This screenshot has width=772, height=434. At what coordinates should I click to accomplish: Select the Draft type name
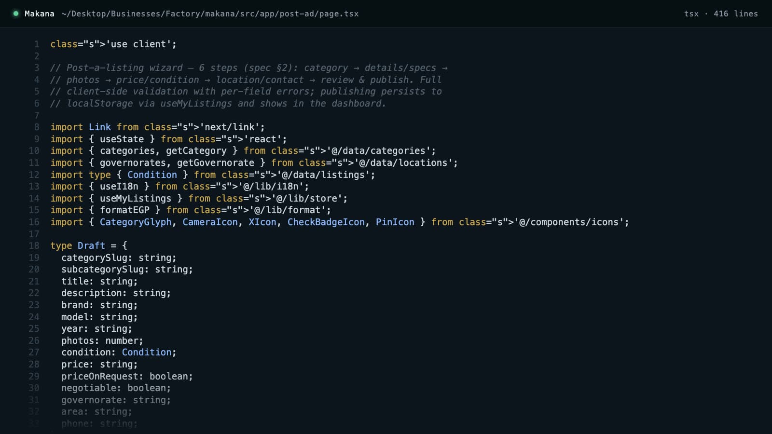pos(92,245)
